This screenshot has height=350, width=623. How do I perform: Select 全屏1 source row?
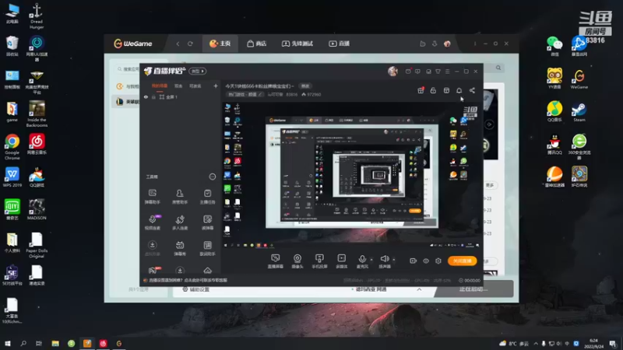[181, 96]
